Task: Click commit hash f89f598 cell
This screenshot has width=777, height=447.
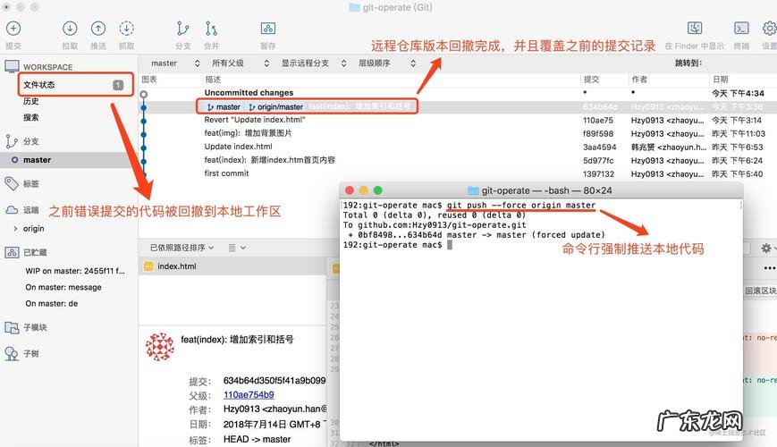Action: click(x=598, y=133)
